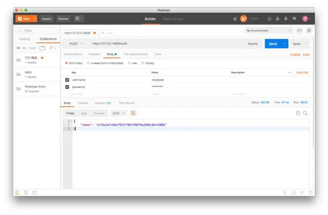
Task: Open the manage environments gear icon
Action: coord(309,31)
